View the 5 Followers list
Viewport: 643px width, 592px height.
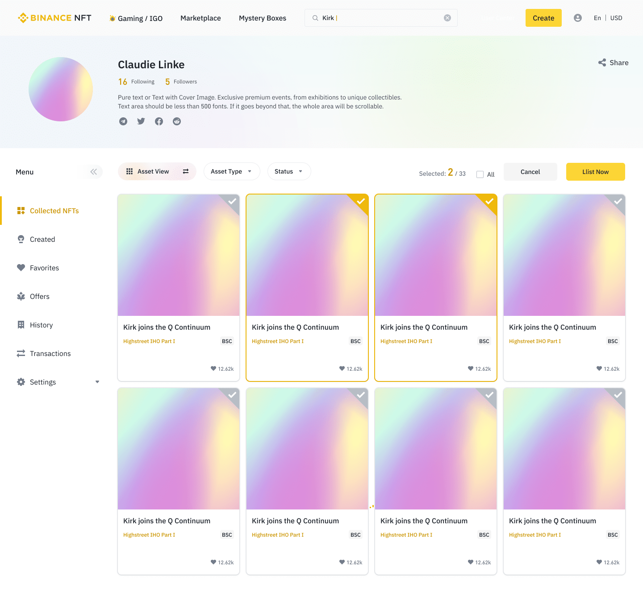181,82
